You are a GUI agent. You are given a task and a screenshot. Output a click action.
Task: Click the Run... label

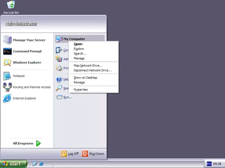67,97
